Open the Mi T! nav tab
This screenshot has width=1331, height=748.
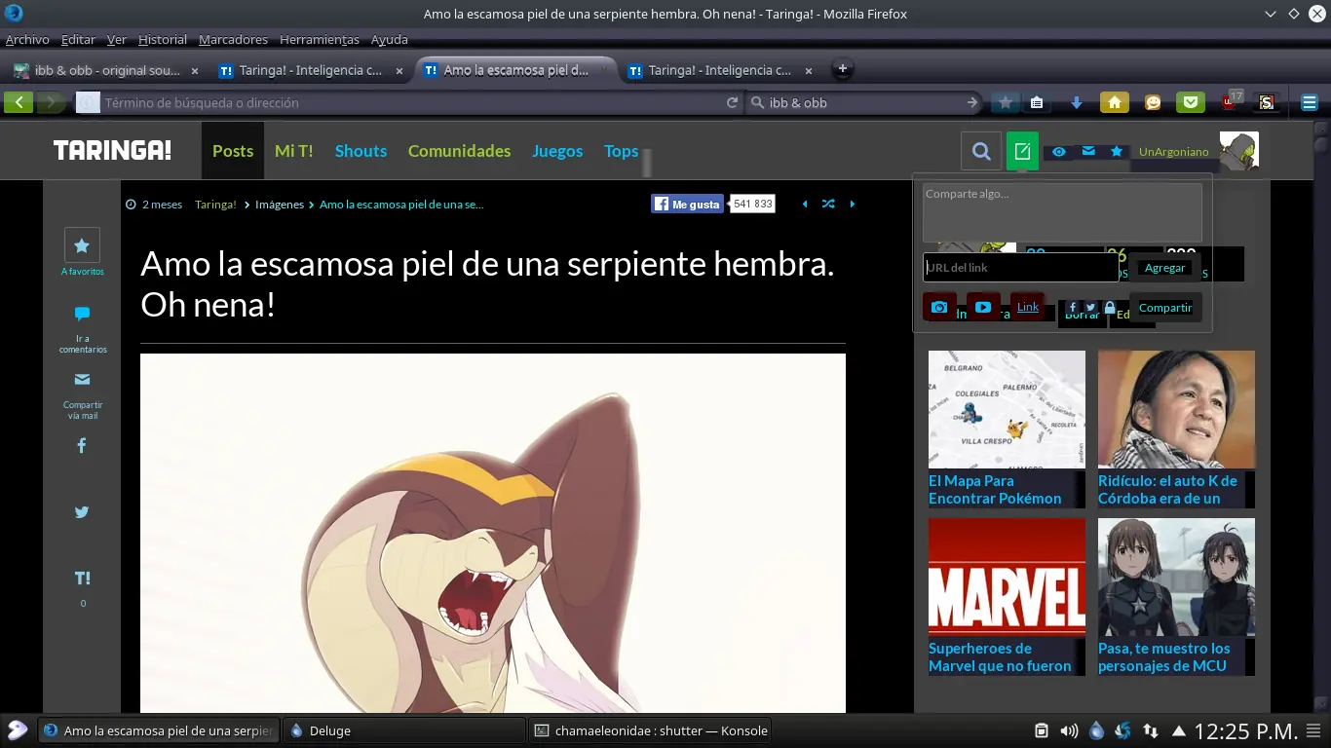294,151
